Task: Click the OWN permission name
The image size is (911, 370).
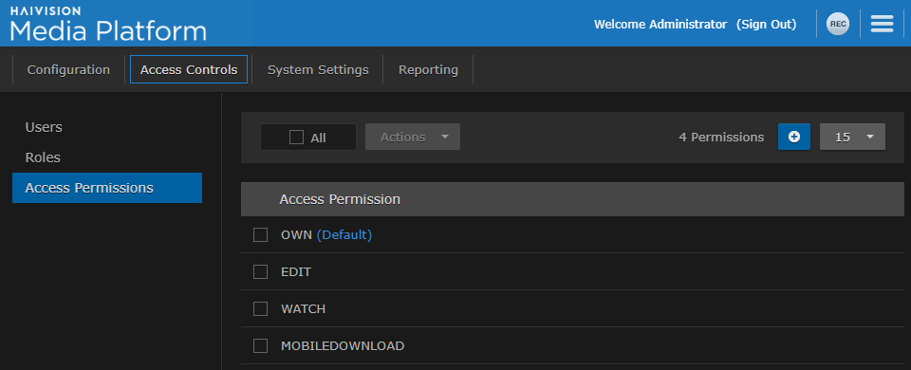Action: pyautogui.click(x=297, y=234)
